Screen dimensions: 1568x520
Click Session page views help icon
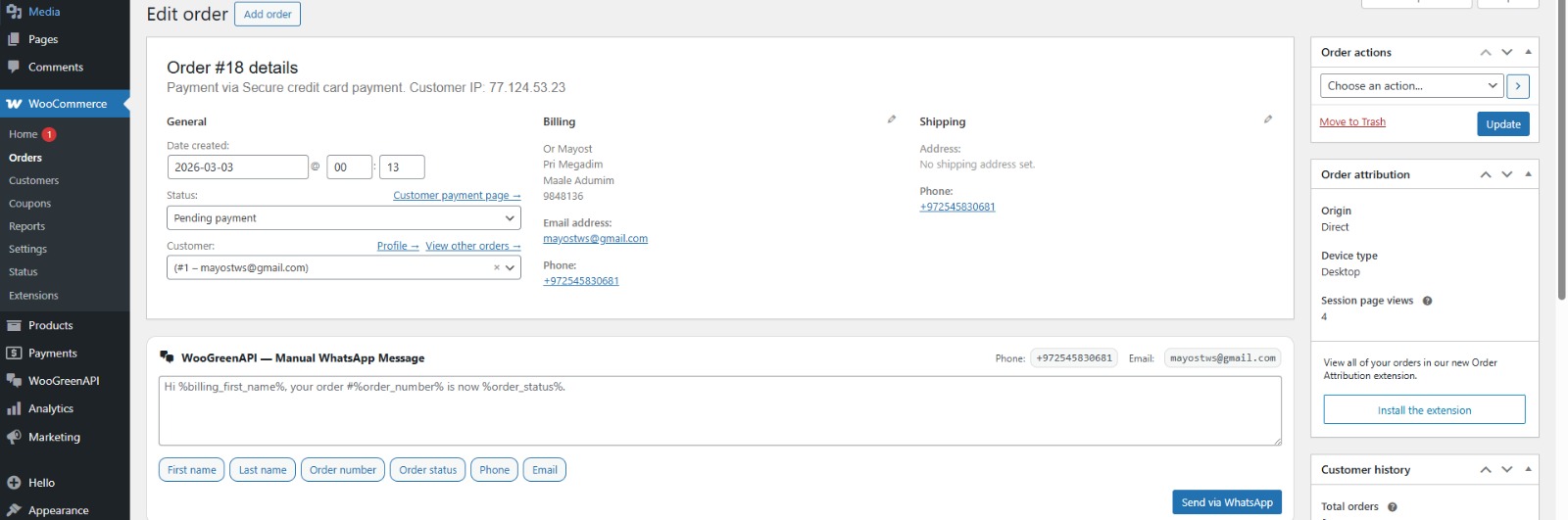tap(1427, 301)
